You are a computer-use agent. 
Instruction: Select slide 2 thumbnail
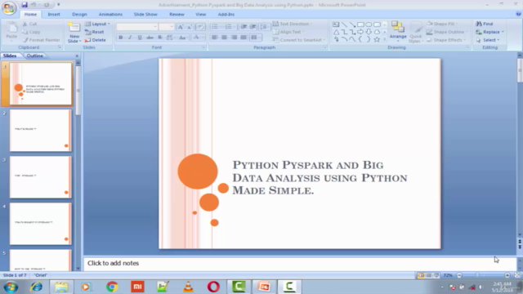pos(40,131)
